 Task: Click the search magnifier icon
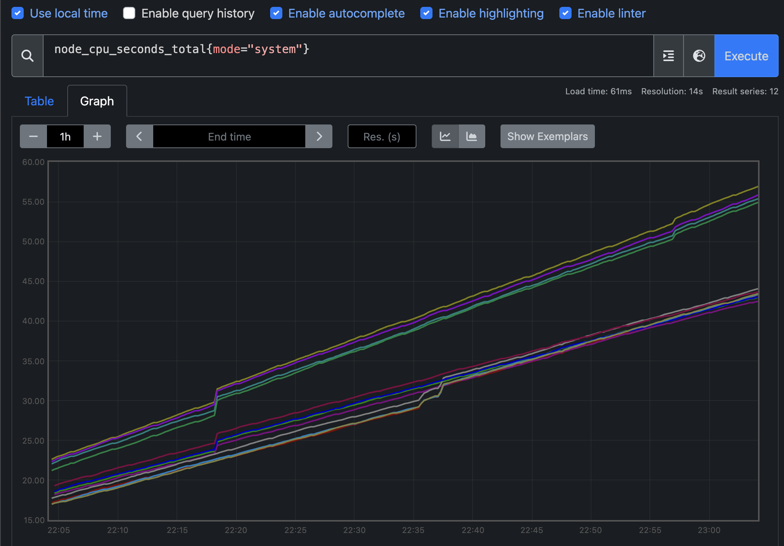pyautogui.click(x=28, y=56)
